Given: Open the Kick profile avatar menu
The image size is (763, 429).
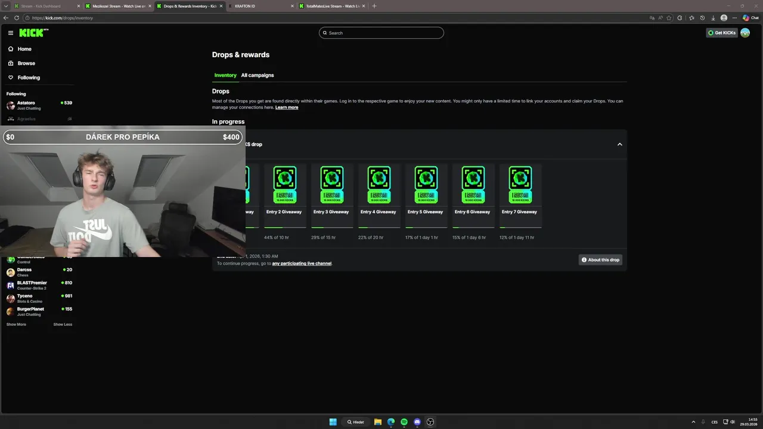Looking at the screenshot, I should [x=745, y=33].
